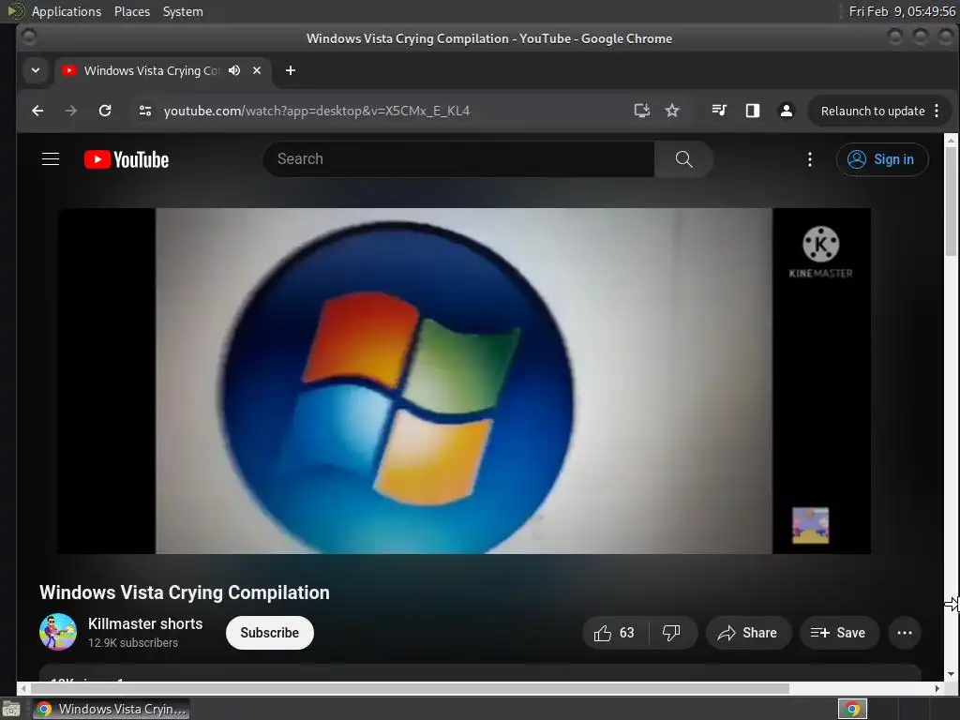This screenshot has height=720, width=960.
Task: Click the magnifier search button
Action: click(683, 159)
